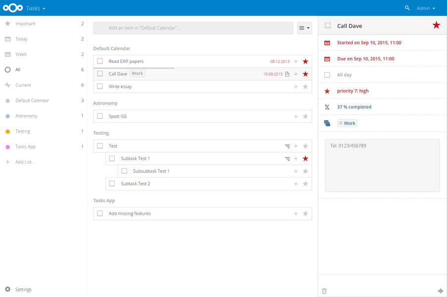Remove the Work category tag
Viewport: 447px width, 297px height.
tap(341, 123)
